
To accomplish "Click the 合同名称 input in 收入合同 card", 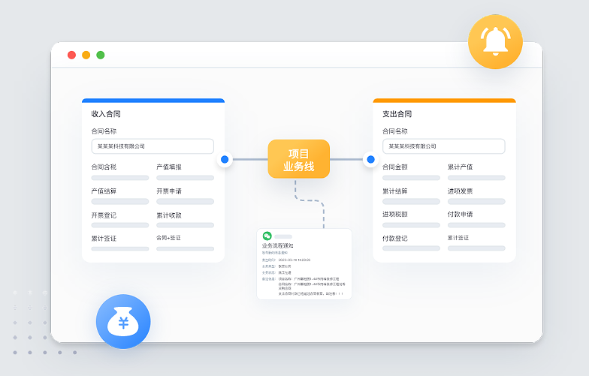I will 153,146.
